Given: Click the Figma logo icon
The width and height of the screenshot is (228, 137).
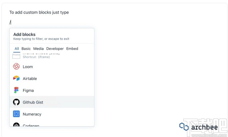Looking at the screenshot, I should pyautogui.click(x=16, y=90).
